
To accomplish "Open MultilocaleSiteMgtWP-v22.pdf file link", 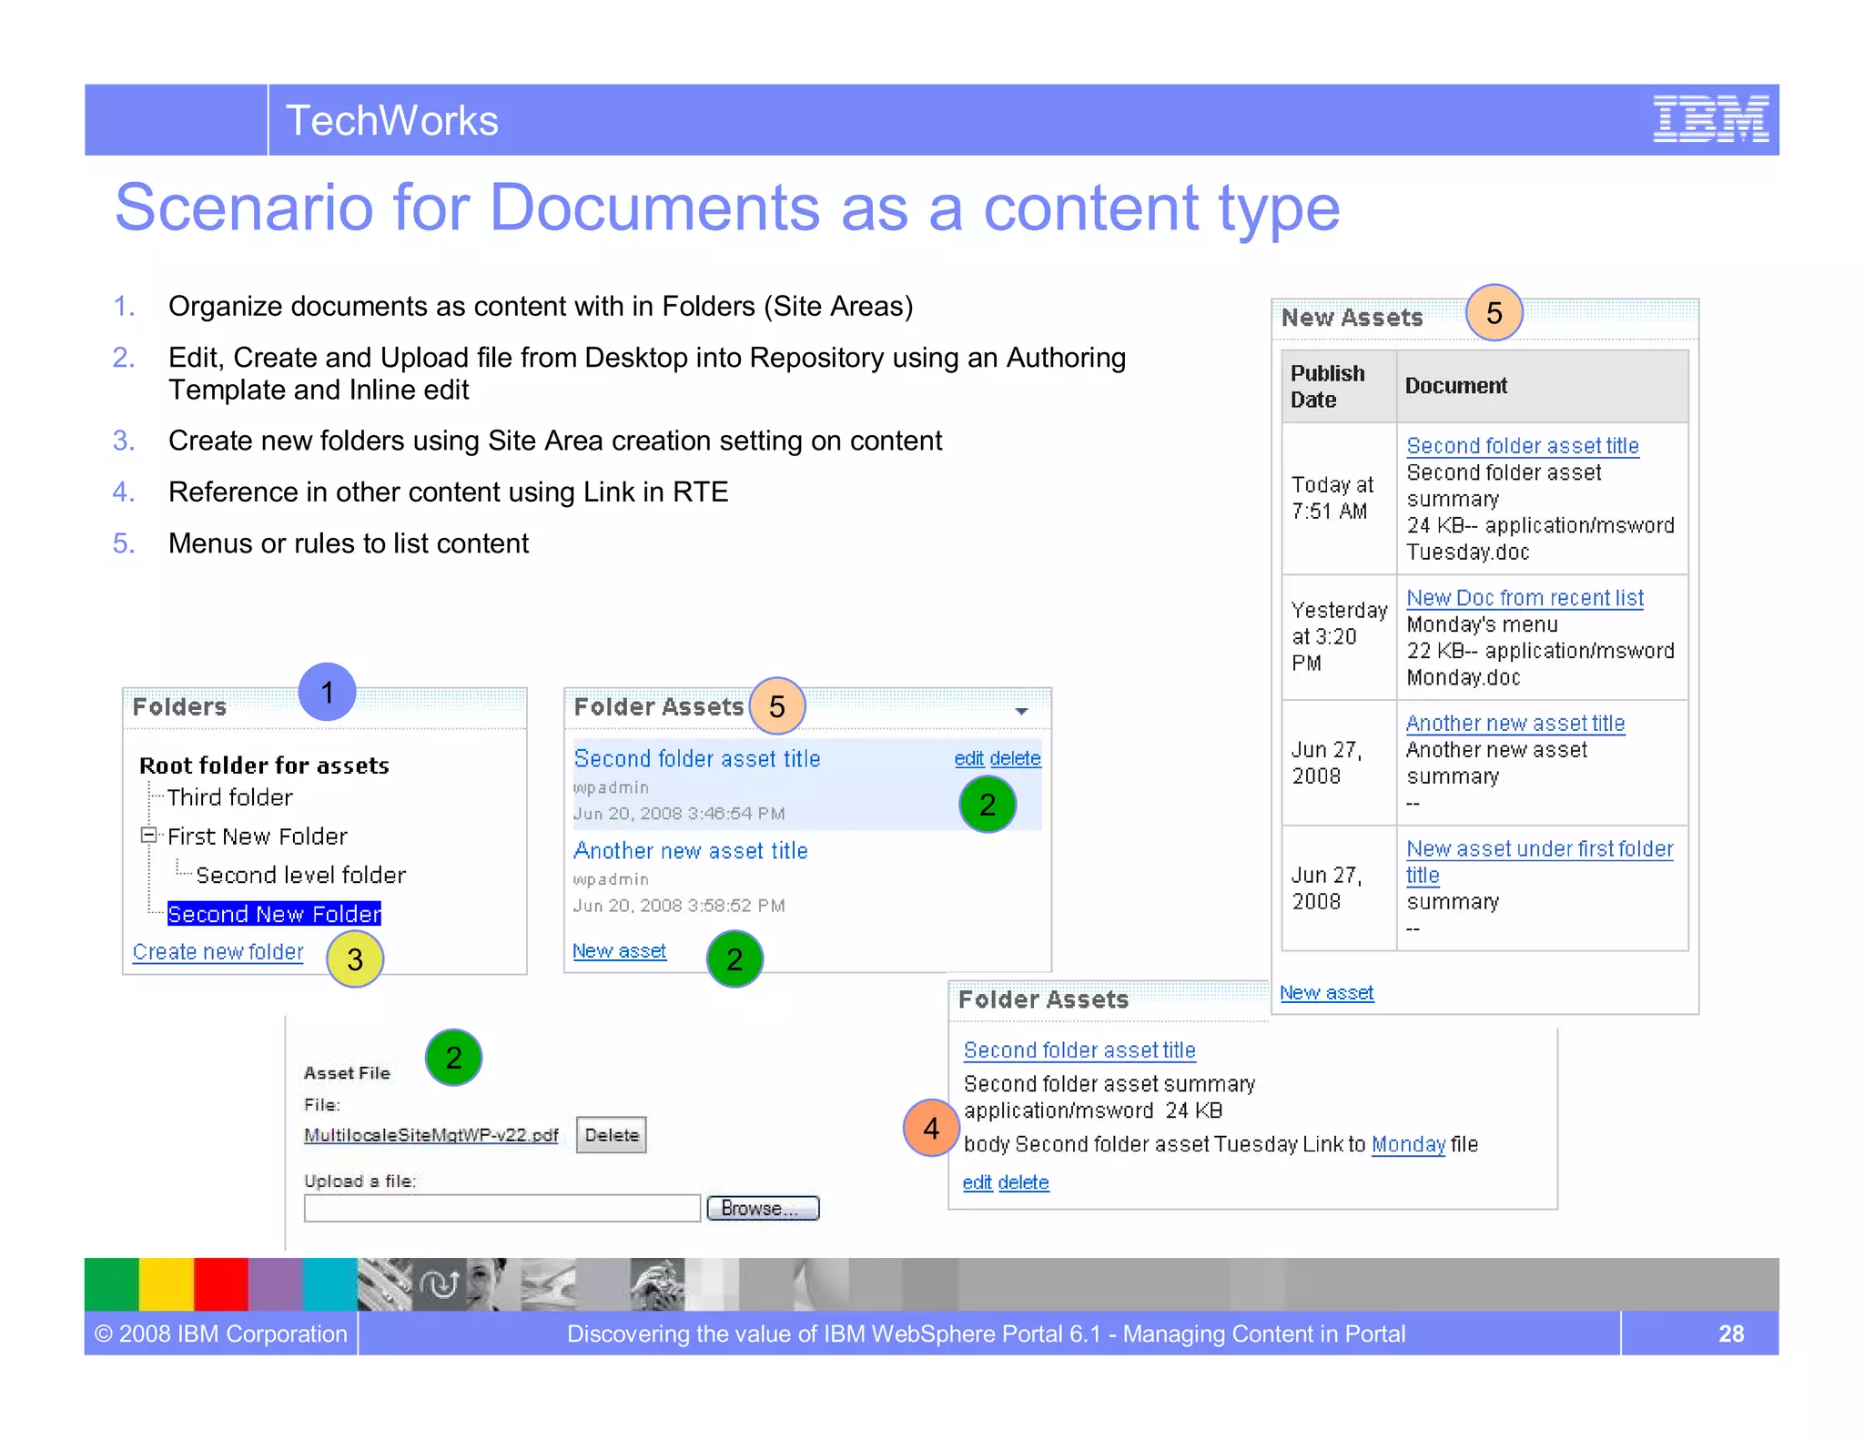I will [x=431, y=1135].
